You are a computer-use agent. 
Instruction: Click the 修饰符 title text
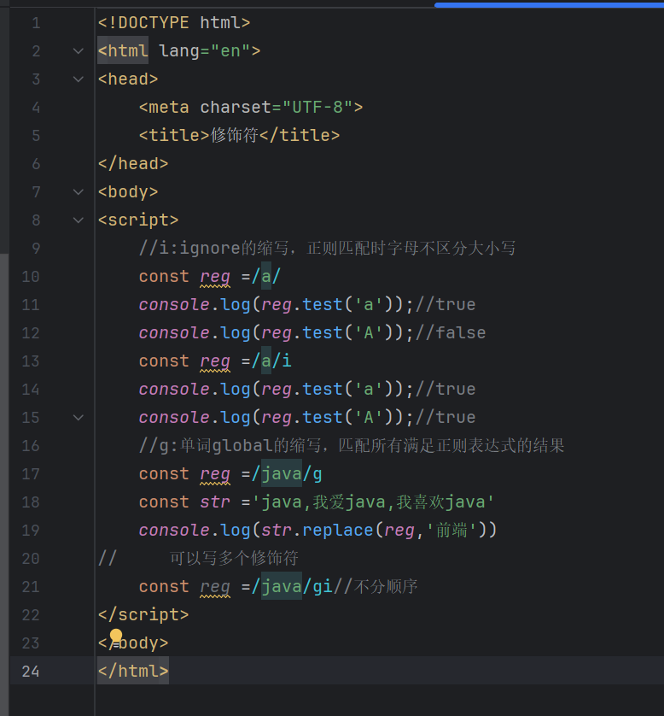click(235, 136)
